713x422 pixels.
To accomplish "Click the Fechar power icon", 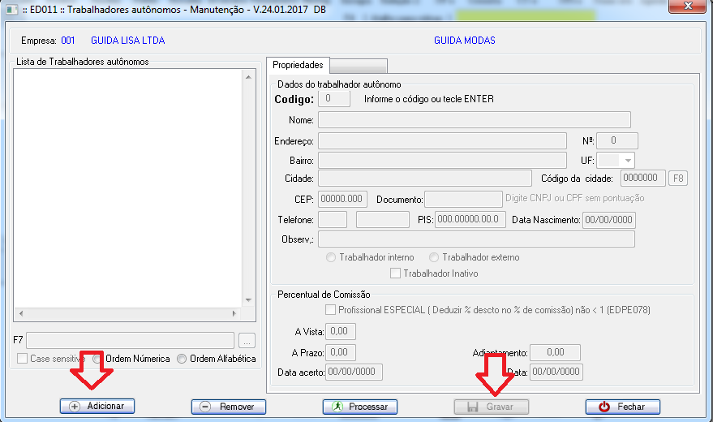I will 603,407.
